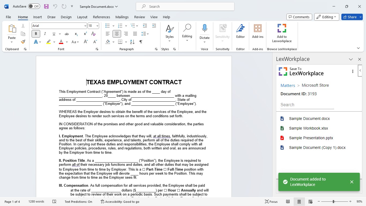Increase paragraph indent
Image resolution: width=366 pixels, height=206 pixels.
154,26
